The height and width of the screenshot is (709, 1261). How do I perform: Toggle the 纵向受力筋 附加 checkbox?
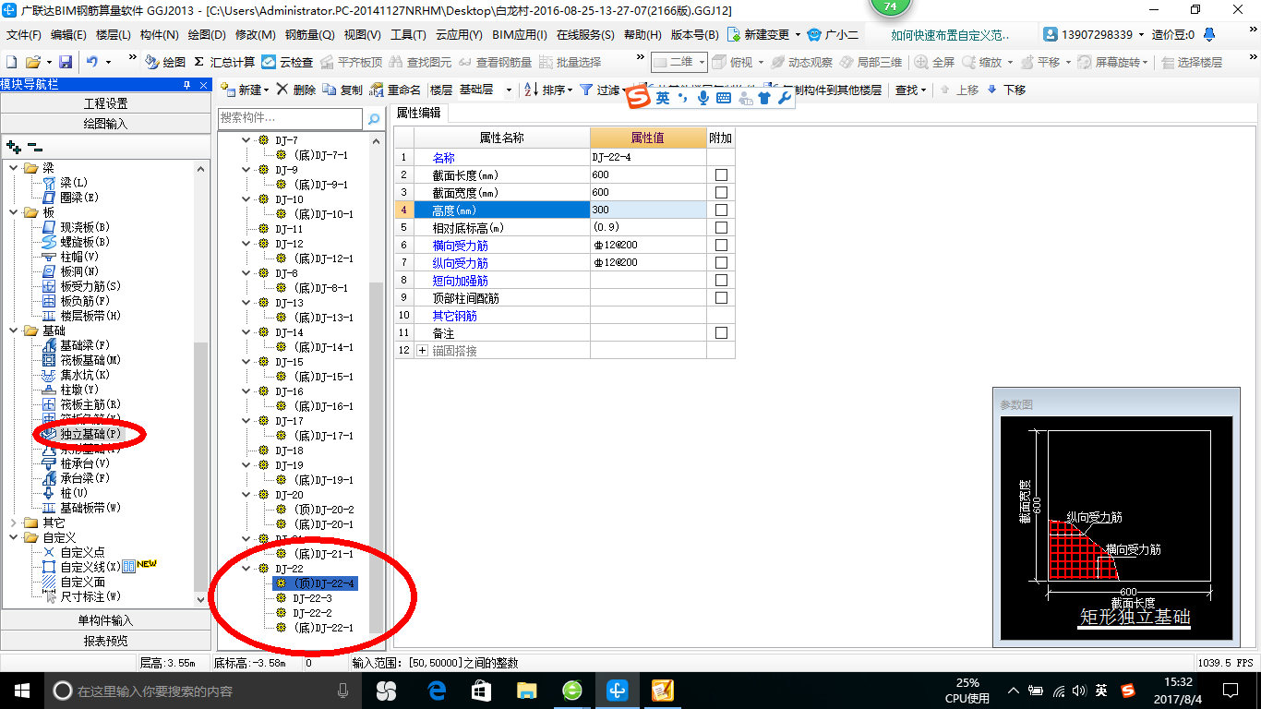pyautogui.click(x=721, y=263)
